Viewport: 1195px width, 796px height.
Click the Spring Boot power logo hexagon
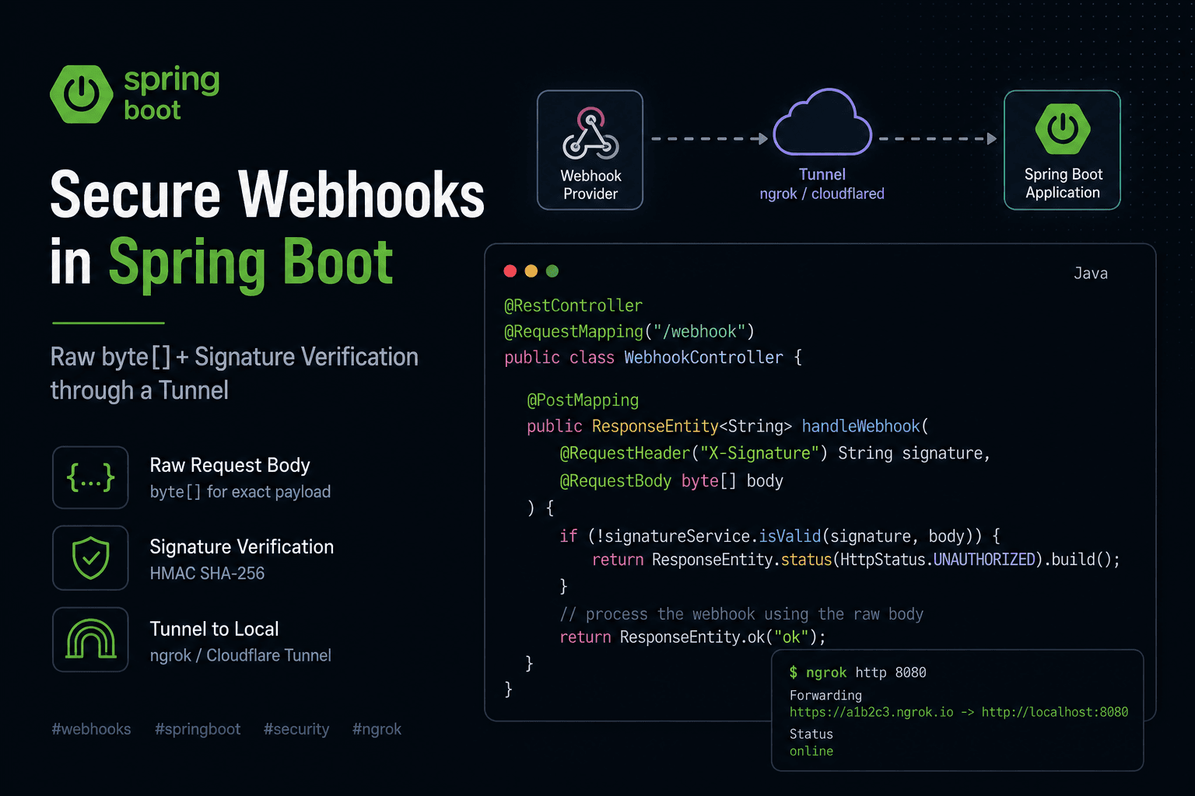tap(81, 94)
